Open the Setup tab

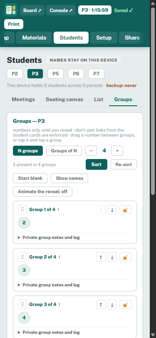pyautogui.click(x=104, y=38)
